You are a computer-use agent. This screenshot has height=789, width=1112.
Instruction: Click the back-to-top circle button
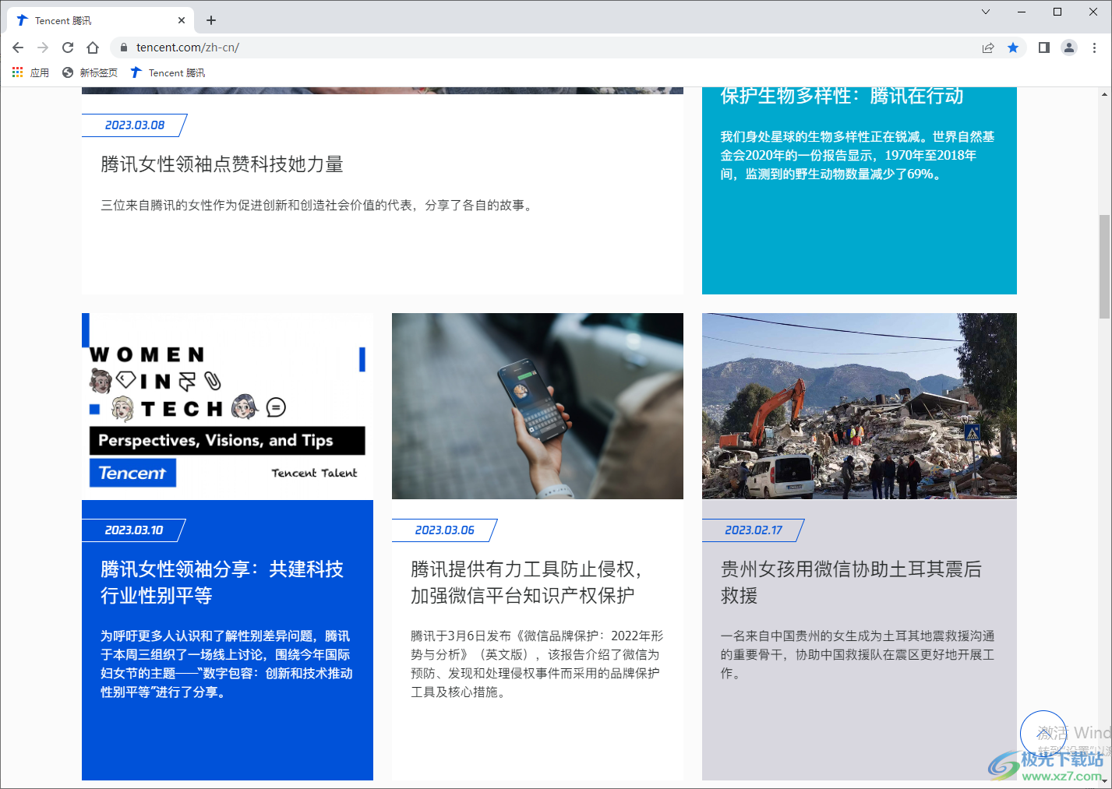pyautogui.click(x=1043, y=734)
